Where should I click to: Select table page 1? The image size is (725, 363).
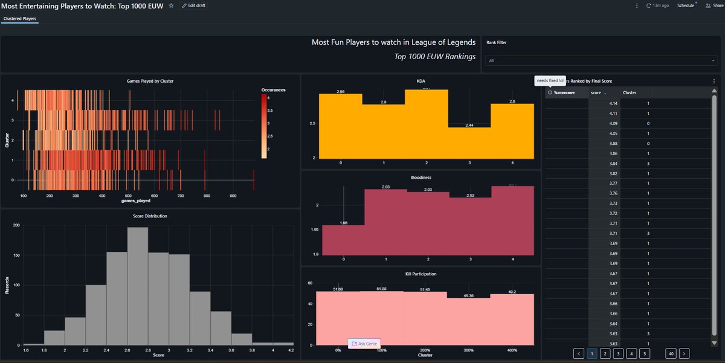coord(592,353)
